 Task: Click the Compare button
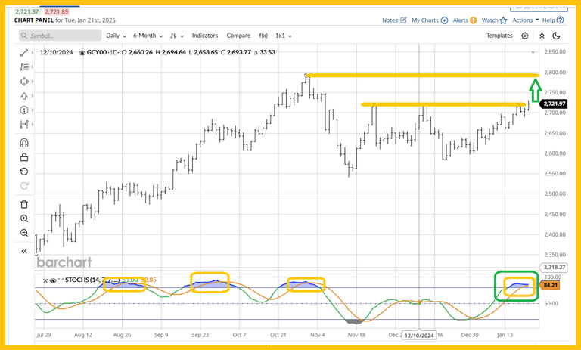[x=238, y=36]
